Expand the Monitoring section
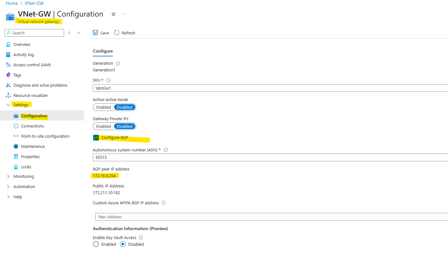 coord(8,176)
